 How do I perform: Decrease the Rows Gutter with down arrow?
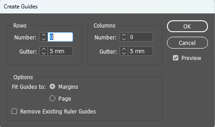pos(43,53)
